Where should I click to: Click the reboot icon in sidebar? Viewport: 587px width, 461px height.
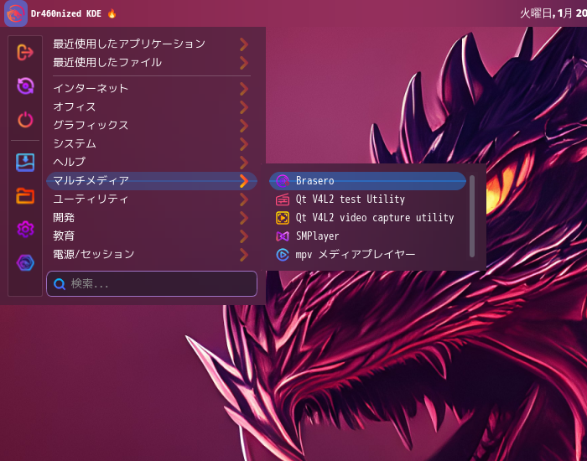(x=25, y=85)
